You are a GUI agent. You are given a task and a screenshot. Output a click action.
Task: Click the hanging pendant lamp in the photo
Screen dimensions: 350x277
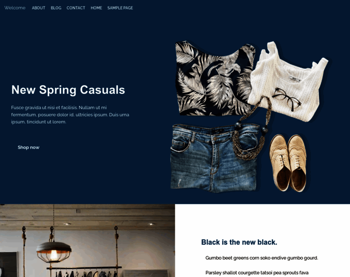pyautogui.click(x=53, y=251)
